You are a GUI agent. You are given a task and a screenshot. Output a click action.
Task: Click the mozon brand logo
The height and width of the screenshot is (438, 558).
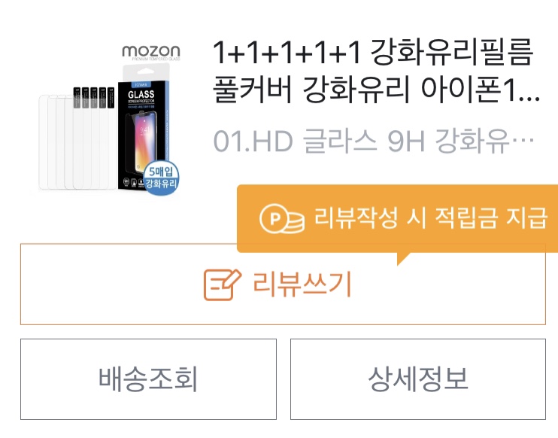[151, 53]
